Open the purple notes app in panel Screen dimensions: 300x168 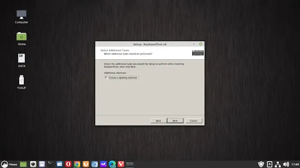click(x=42, y=164)
